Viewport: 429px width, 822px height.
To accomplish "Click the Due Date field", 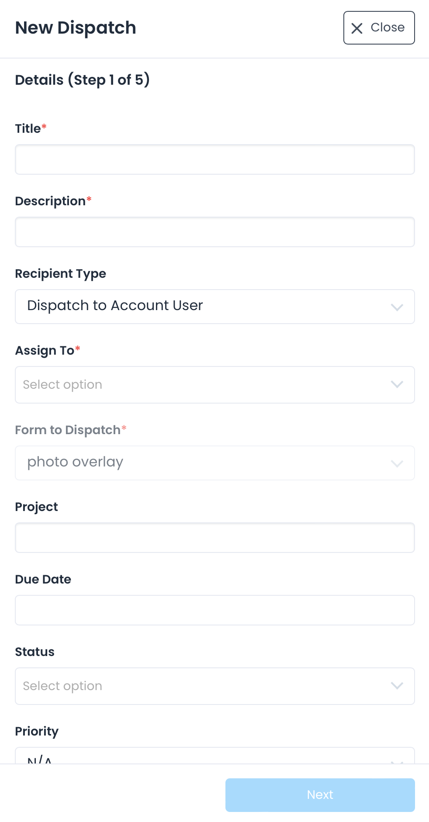I will (x=215, y=610).
